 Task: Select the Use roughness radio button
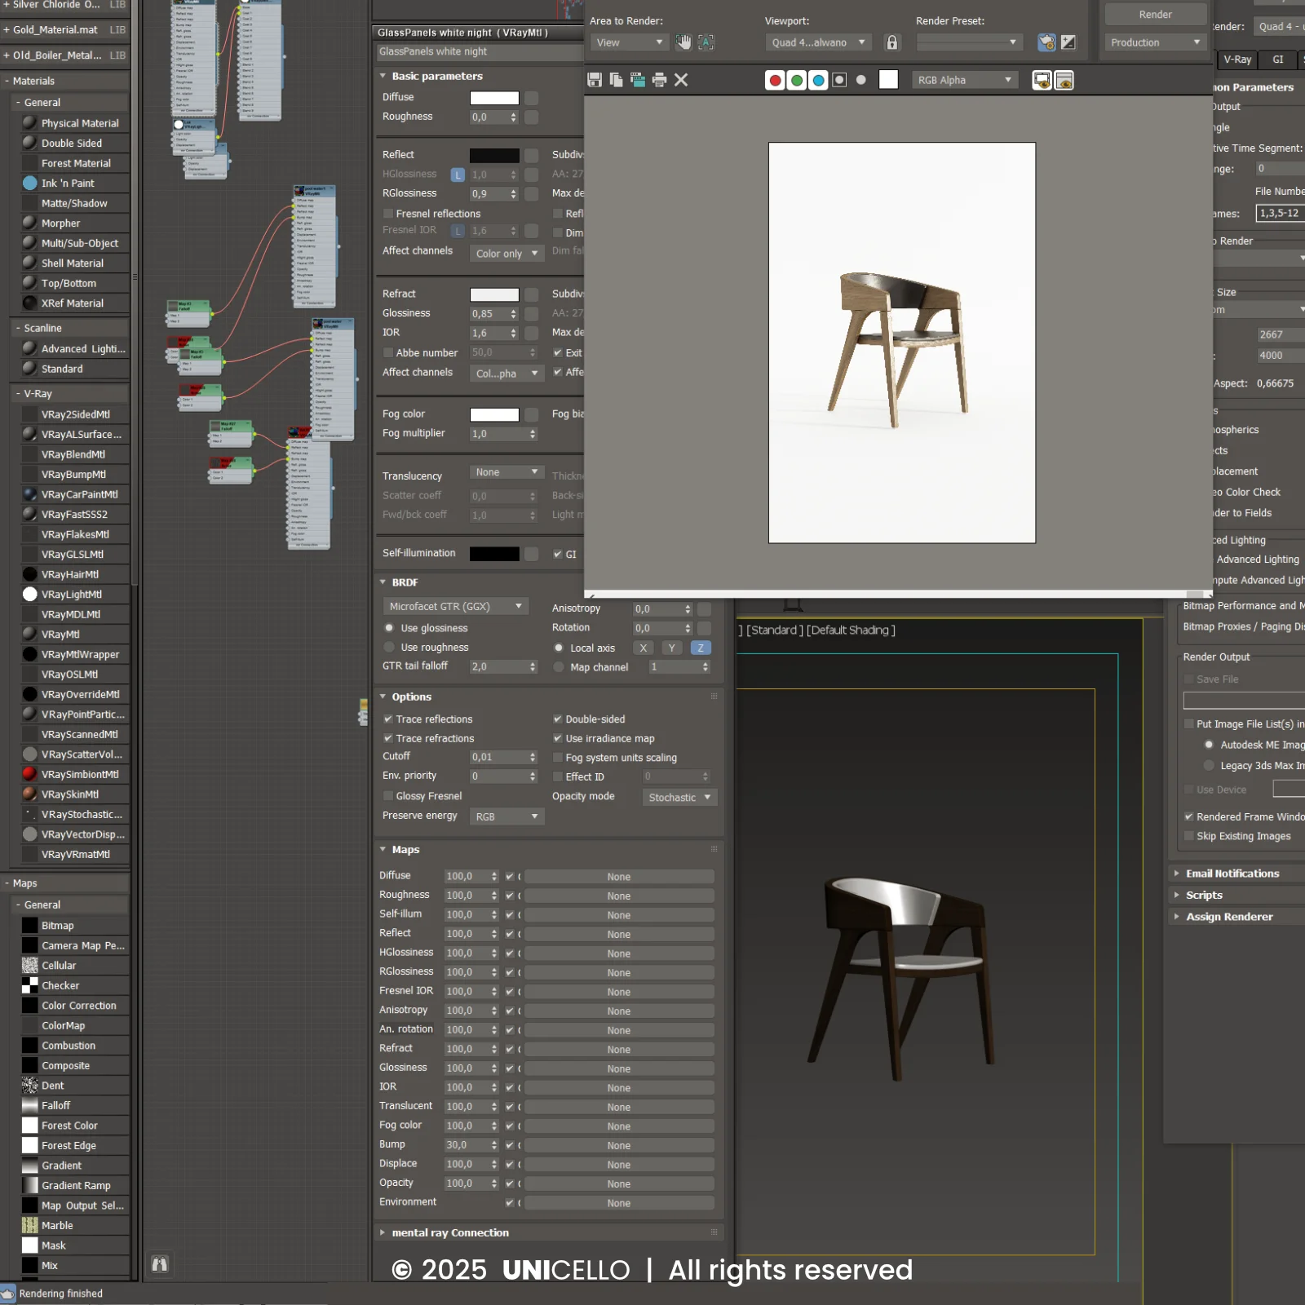389,648
